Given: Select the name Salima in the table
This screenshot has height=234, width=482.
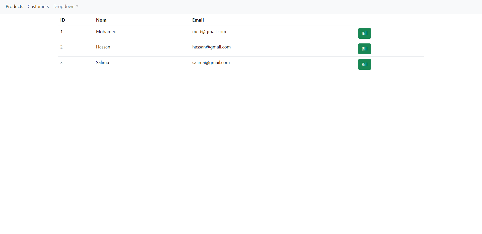Looking at the screenshot, I should pos(102,62).
